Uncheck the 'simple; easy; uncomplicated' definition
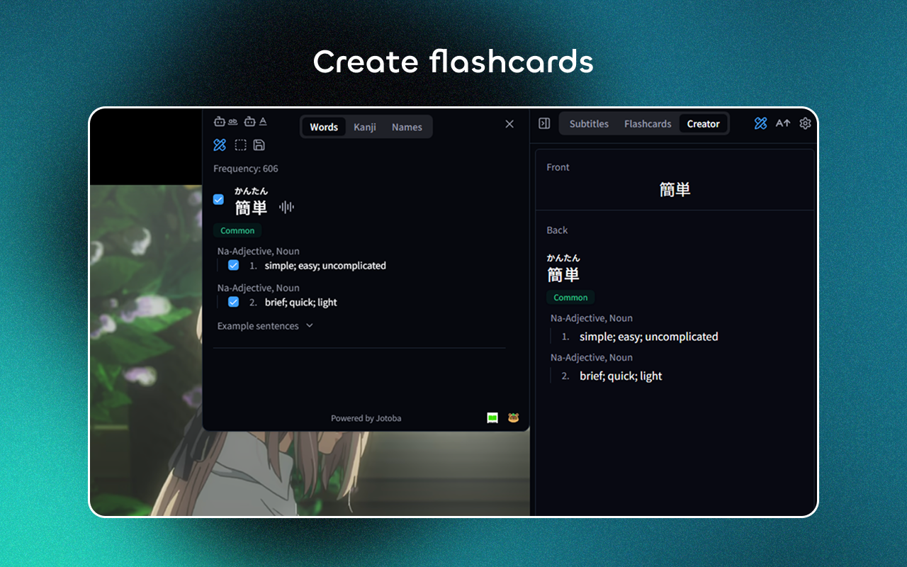907x567 pixels. 234,265
